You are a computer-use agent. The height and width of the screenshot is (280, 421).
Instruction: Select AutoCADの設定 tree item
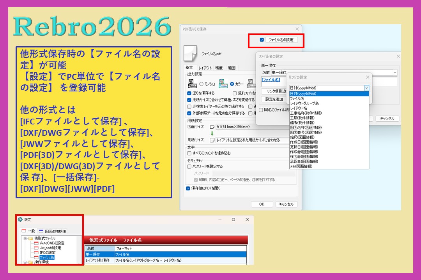pyautogui.click(x=52, y=243)
